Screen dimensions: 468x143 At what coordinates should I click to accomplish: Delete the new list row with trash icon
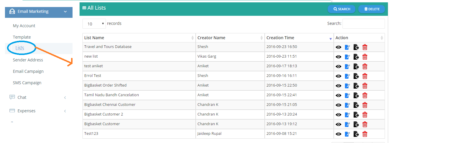coord(365,57)
